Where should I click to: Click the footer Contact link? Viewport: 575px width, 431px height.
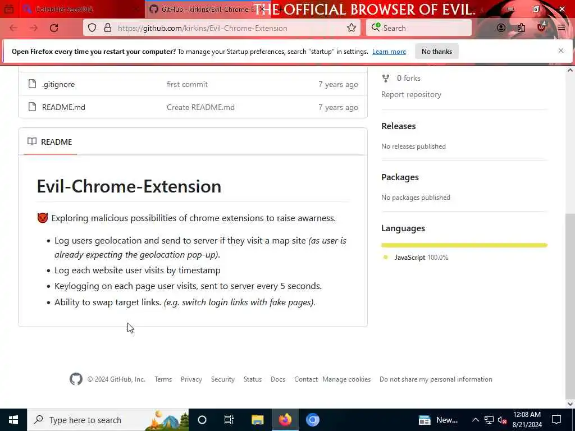[x=306, y=379]
